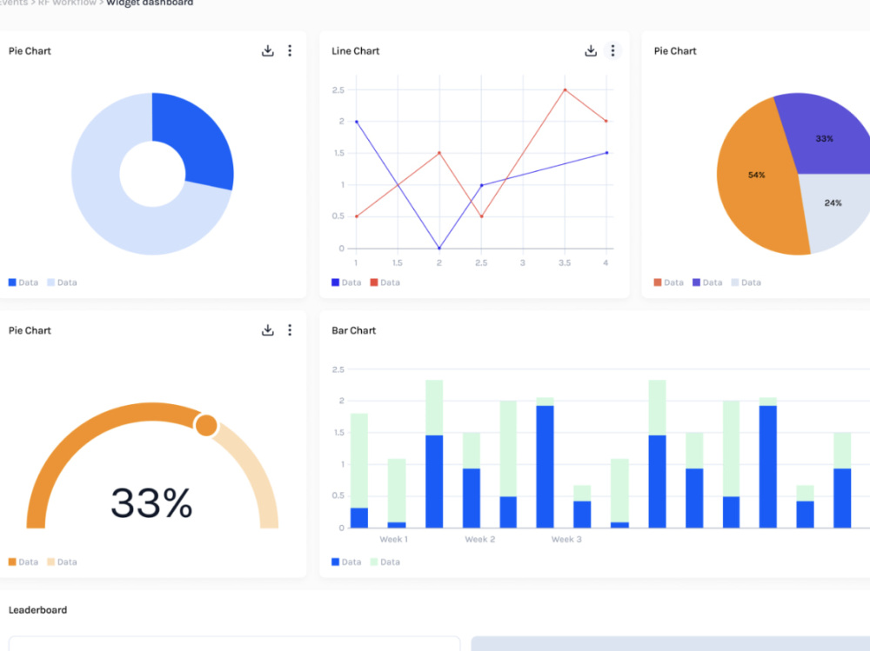Open the Widget dashboard breadcrumb
The width and height of the screenshot is (870, 651).
pos(150,3)
